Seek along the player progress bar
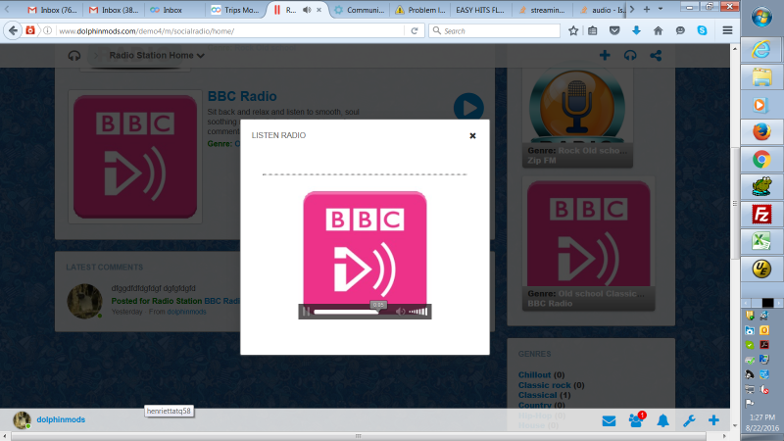 click(x=346, y=312)
